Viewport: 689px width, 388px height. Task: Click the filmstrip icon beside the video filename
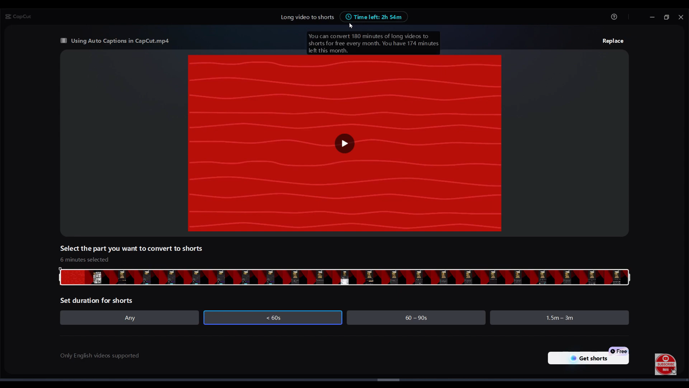click(x=64, y=40)
